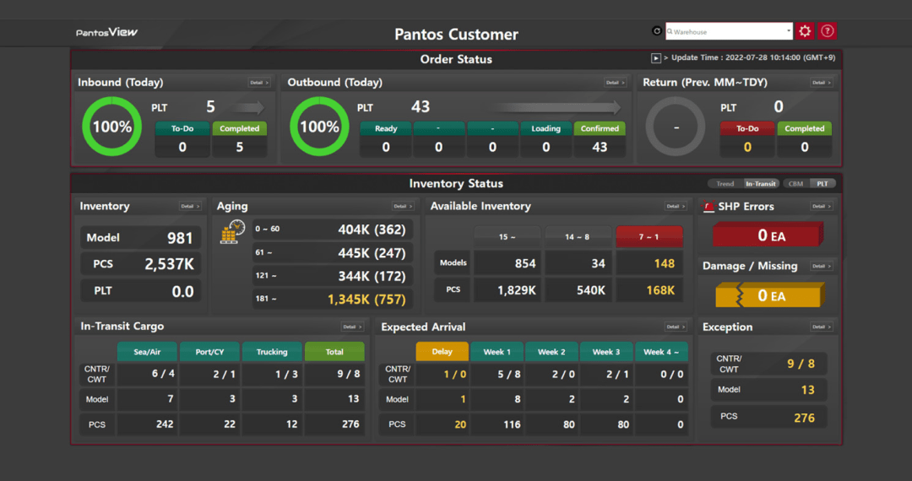Open Detail for SHP Errors
This screenshot has width=912, height=481.
click(822, 206)
